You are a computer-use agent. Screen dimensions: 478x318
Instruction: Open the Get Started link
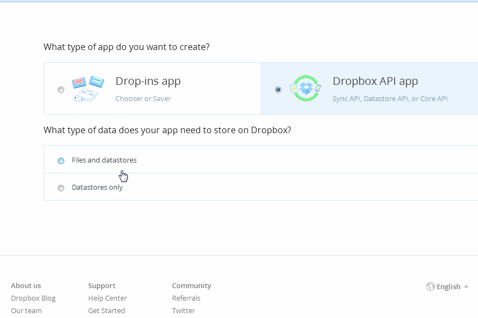[x=107, y=311]
